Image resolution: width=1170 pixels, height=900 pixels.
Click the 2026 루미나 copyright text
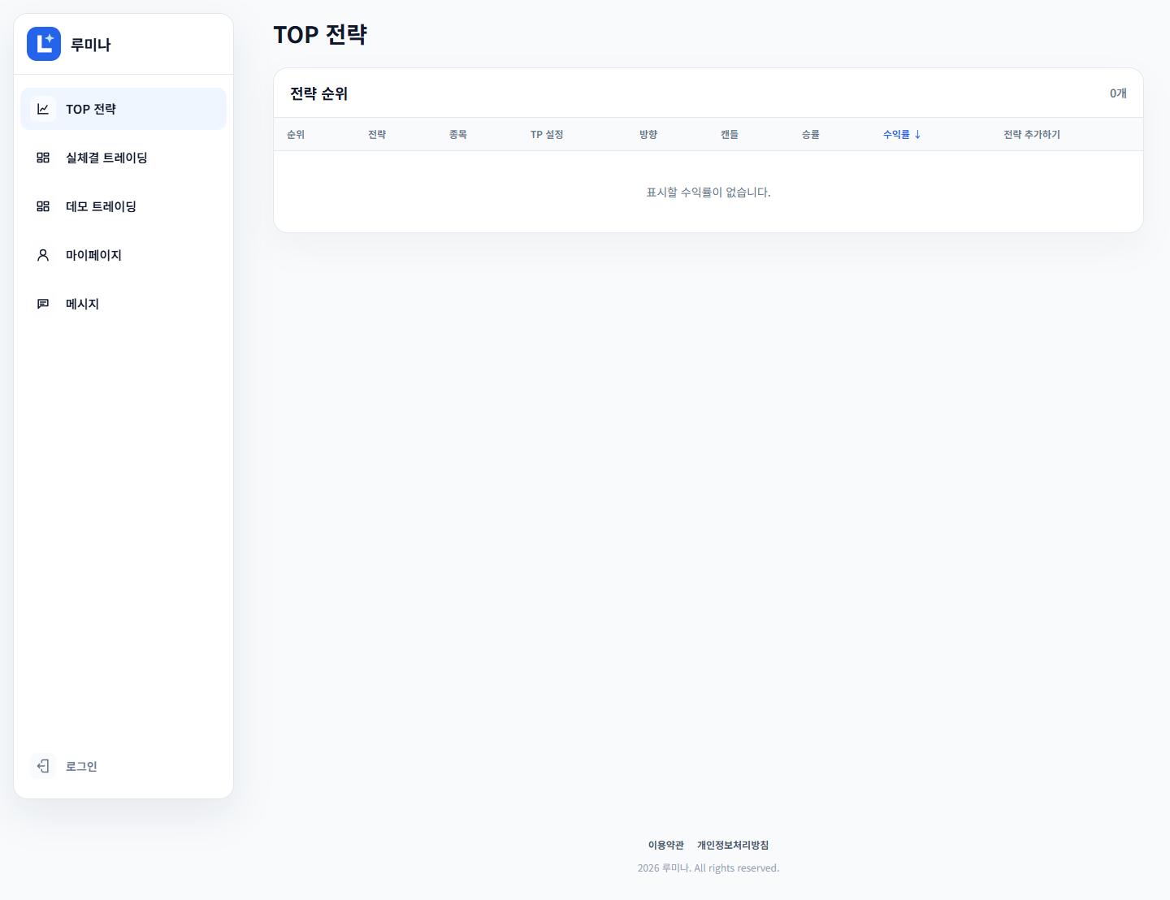708,868
